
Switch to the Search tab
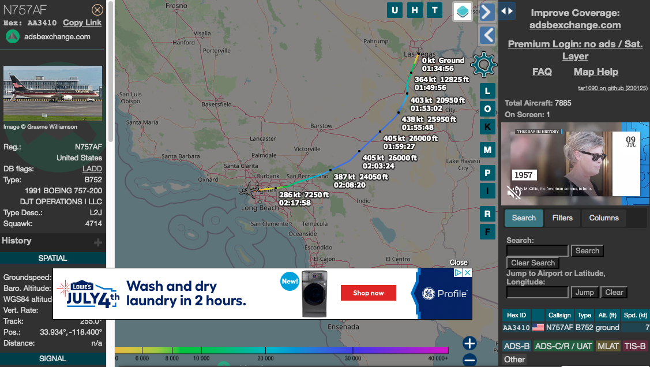coord(524,218)
